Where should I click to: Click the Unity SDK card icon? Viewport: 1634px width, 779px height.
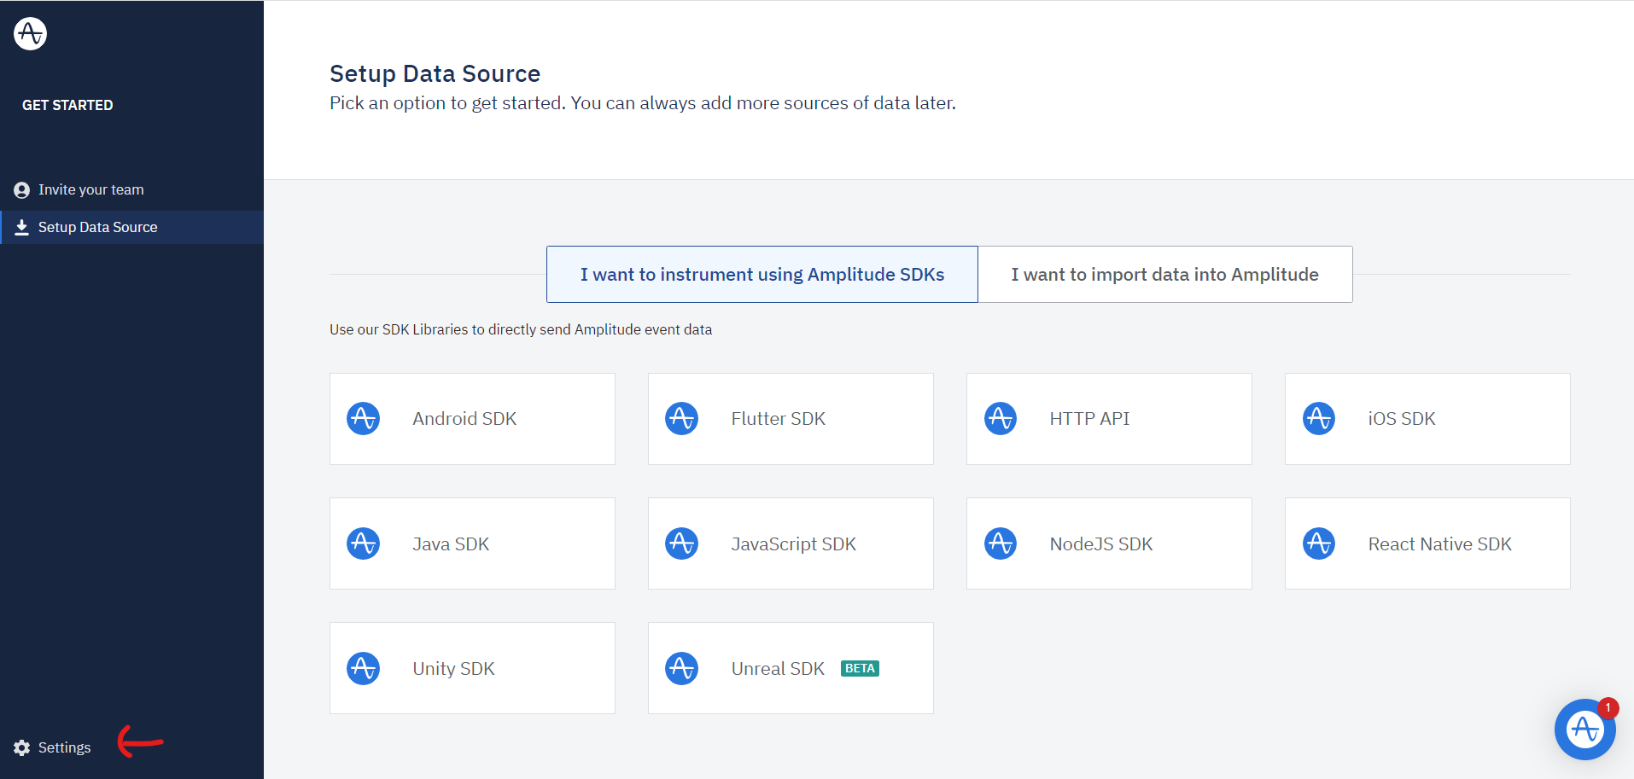click(x=364, y=669)
